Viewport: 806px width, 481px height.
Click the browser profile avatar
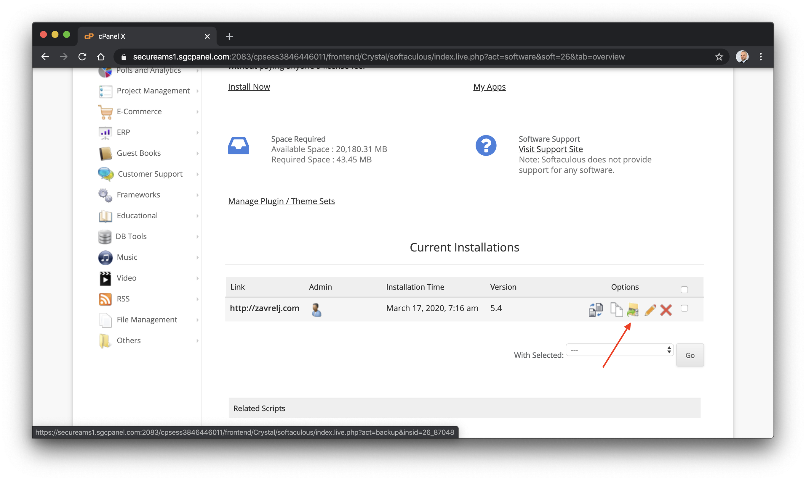tap(742, 57)
